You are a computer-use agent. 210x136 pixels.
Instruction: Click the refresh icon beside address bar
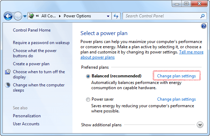point(116,16)
